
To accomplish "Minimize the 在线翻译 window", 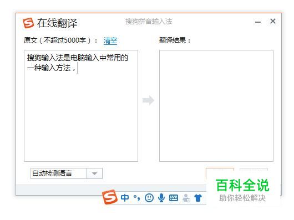I will [x=258, y=22].
